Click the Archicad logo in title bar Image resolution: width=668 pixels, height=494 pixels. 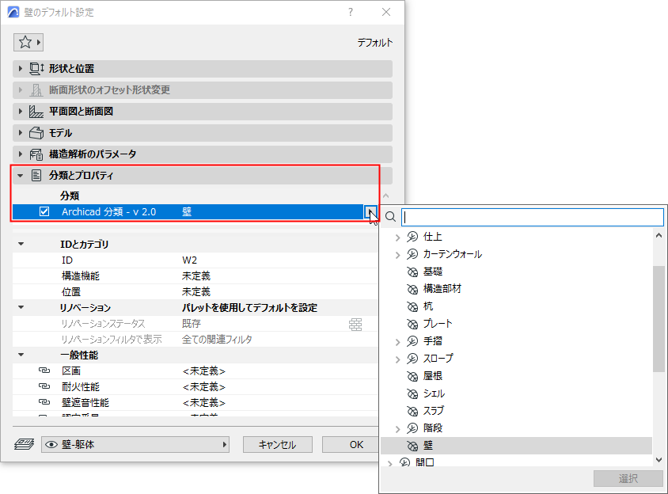click(13, 12)
